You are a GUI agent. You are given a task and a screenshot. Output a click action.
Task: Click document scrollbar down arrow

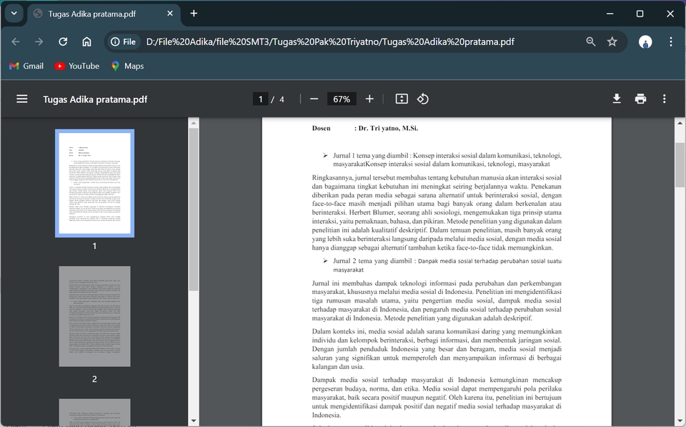(x=680, y=421)
